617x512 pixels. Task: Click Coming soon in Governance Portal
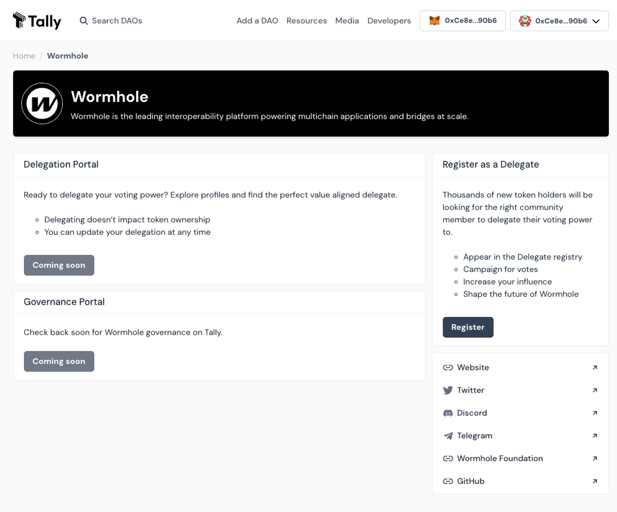click(59, 361)
